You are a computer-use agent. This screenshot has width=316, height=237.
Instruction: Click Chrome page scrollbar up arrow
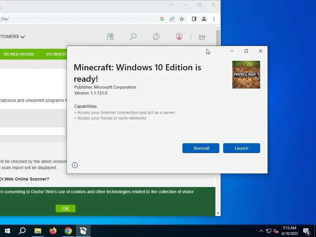[x=218, y=27]
